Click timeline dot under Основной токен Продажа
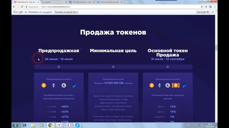The width and height of the screenshot is (229, 128). [x=168, y=67]
